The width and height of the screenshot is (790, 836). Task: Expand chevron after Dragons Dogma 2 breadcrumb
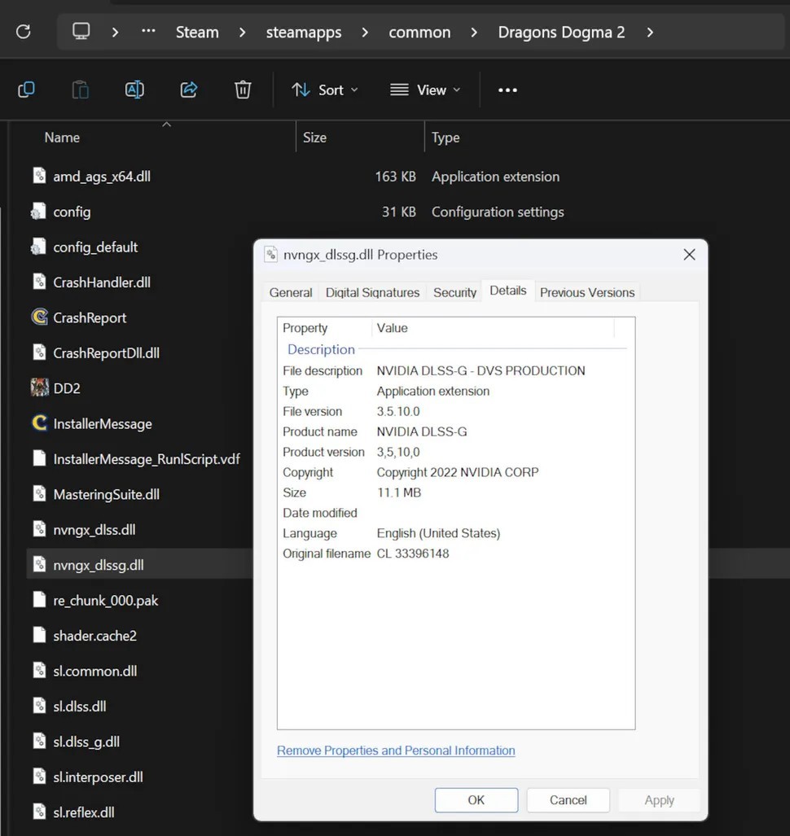click(x=649, y=33)
